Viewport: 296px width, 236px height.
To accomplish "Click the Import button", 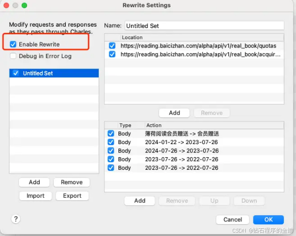I will (35, 196).
